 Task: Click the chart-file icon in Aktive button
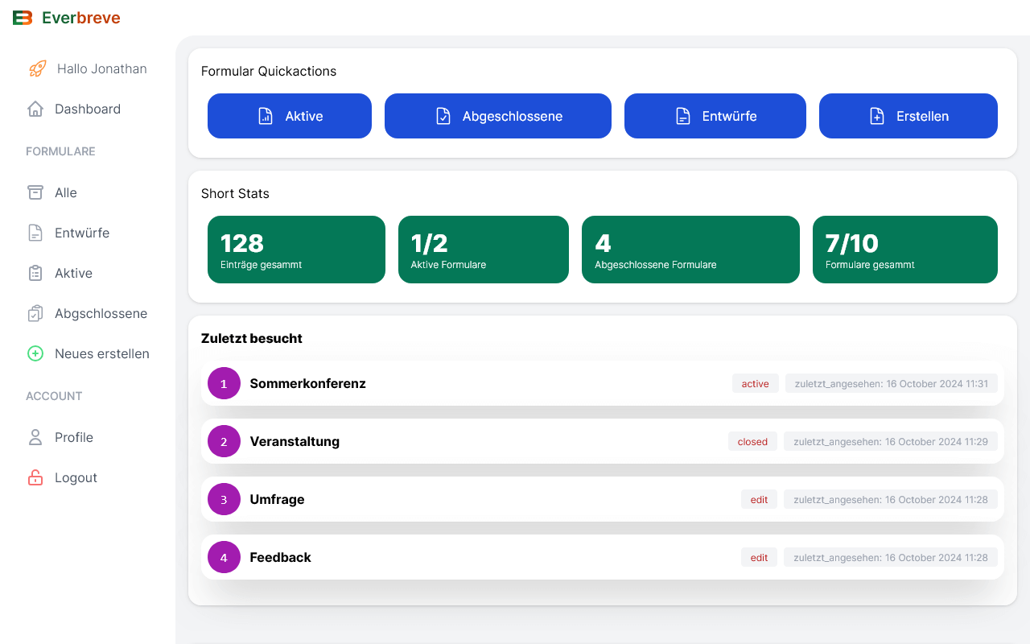tap(265, 116)
